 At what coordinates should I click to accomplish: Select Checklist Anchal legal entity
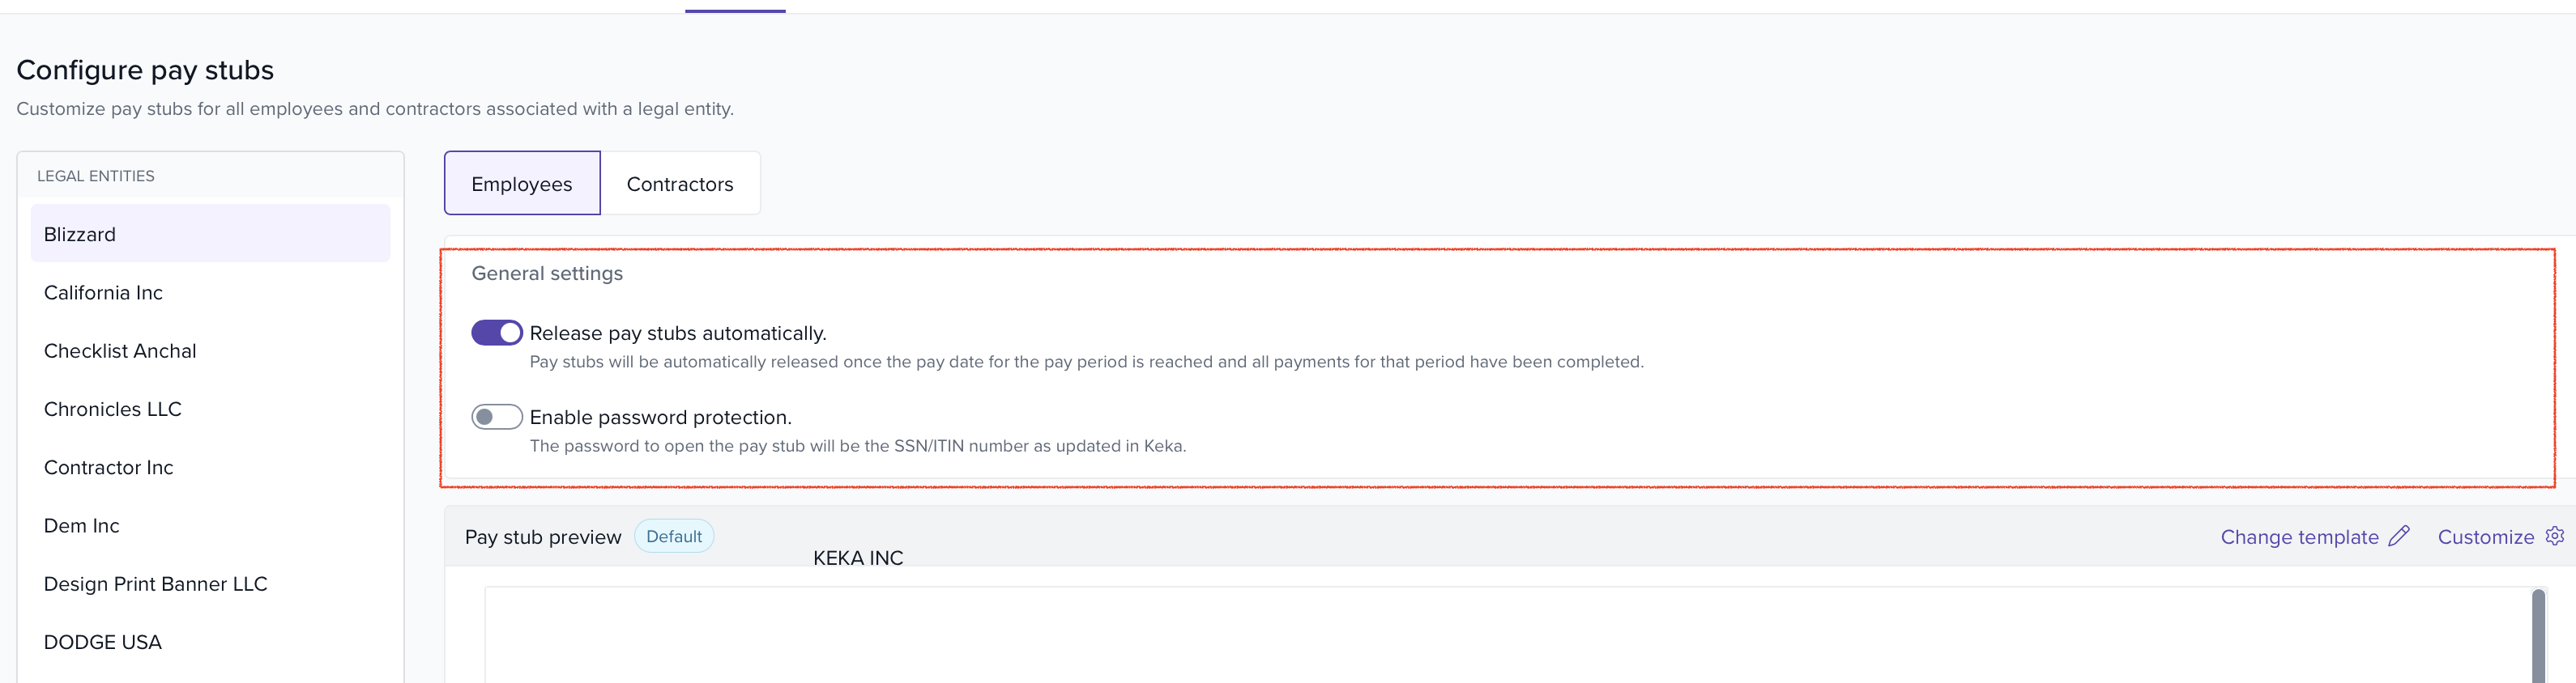(x=120, y=350)
